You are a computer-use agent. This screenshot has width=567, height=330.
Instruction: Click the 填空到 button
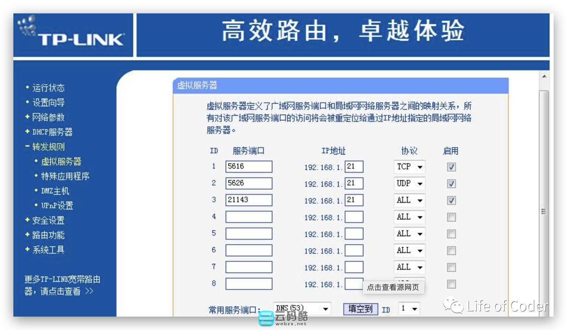click(x=360, y=309)
